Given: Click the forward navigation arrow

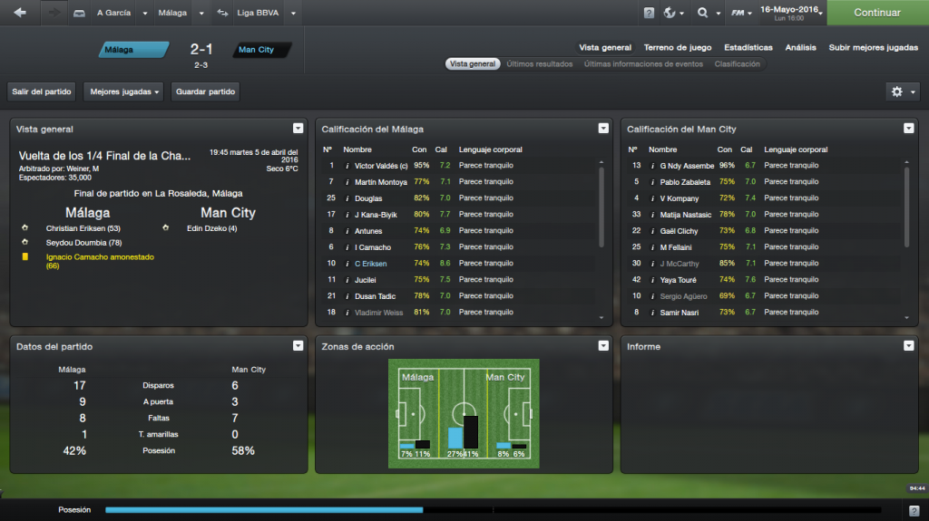Looking at the screenshot, I should click(54, 13).
